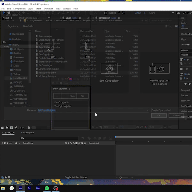The image size is (192, 192).
Task: Open the viewer 50% magnification dropdown
Action: click(109, 127)
